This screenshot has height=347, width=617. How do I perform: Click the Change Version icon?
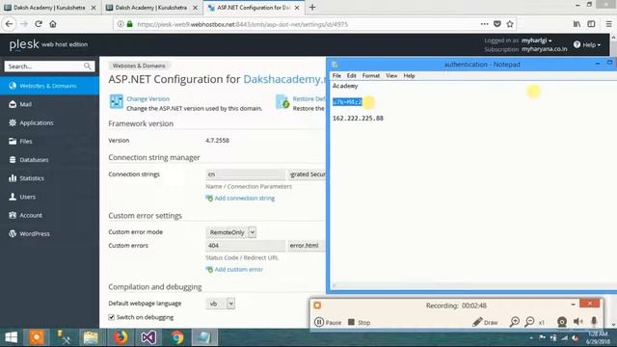[116, 101]
